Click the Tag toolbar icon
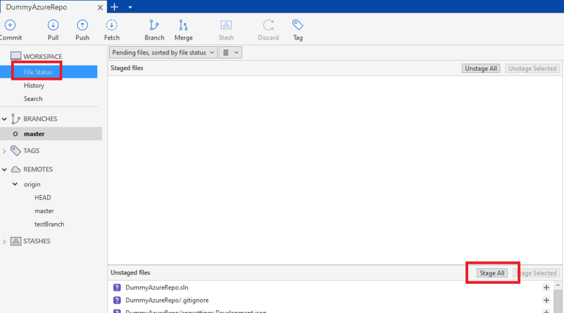The height and width of the screenshot is (313, 564). click(x=298, y=25)
